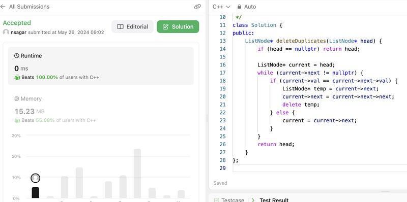Copy the submission link via link icon
This screenshot has height=202, width=407.
click(197, 7)
